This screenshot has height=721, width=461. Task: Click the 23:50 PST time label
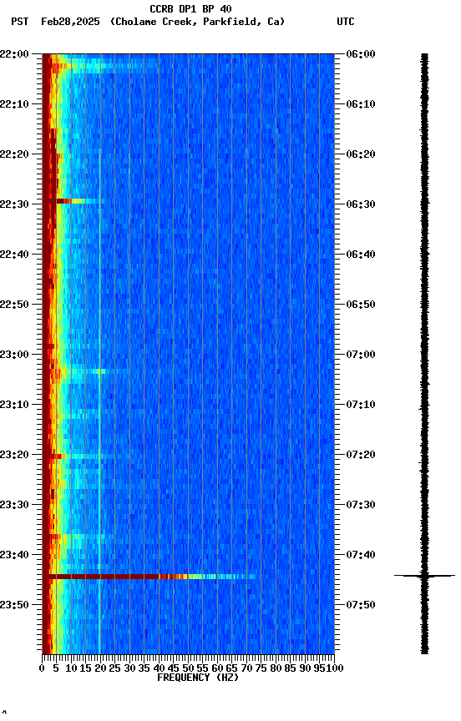(14, 606)
